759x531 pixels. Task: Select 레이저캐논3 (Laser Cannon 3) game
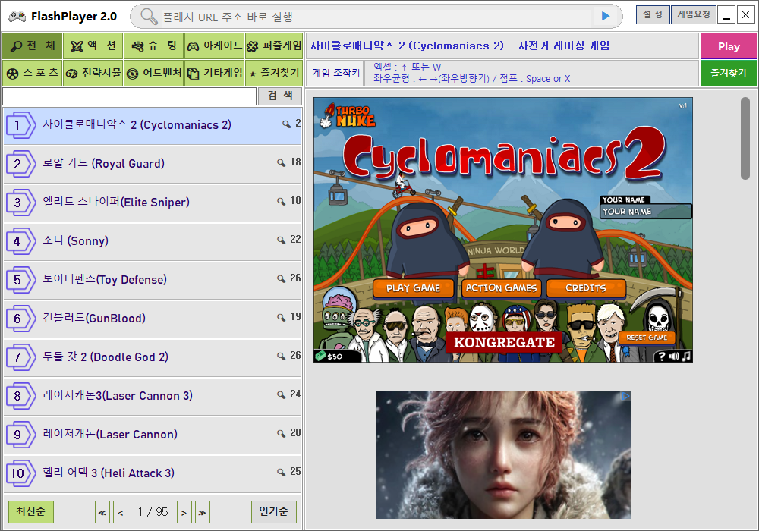click(153, 397)
